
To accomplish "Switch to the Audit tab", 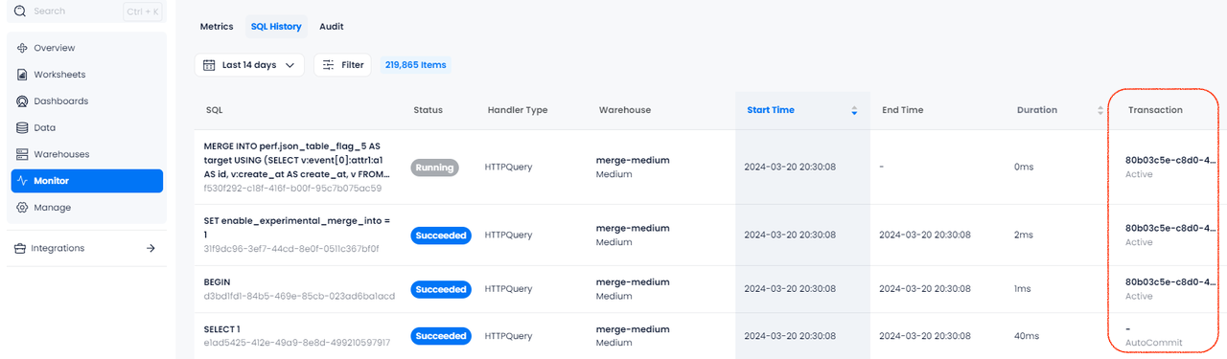I will pyautogui.click(x=332, y=27).
